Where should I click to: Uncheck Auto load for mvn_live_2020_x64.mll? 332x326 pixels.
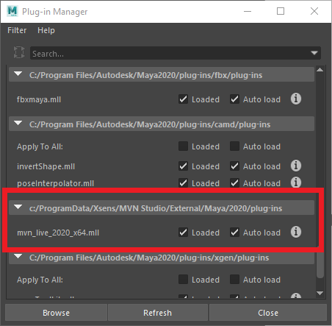tap(234, 233)
